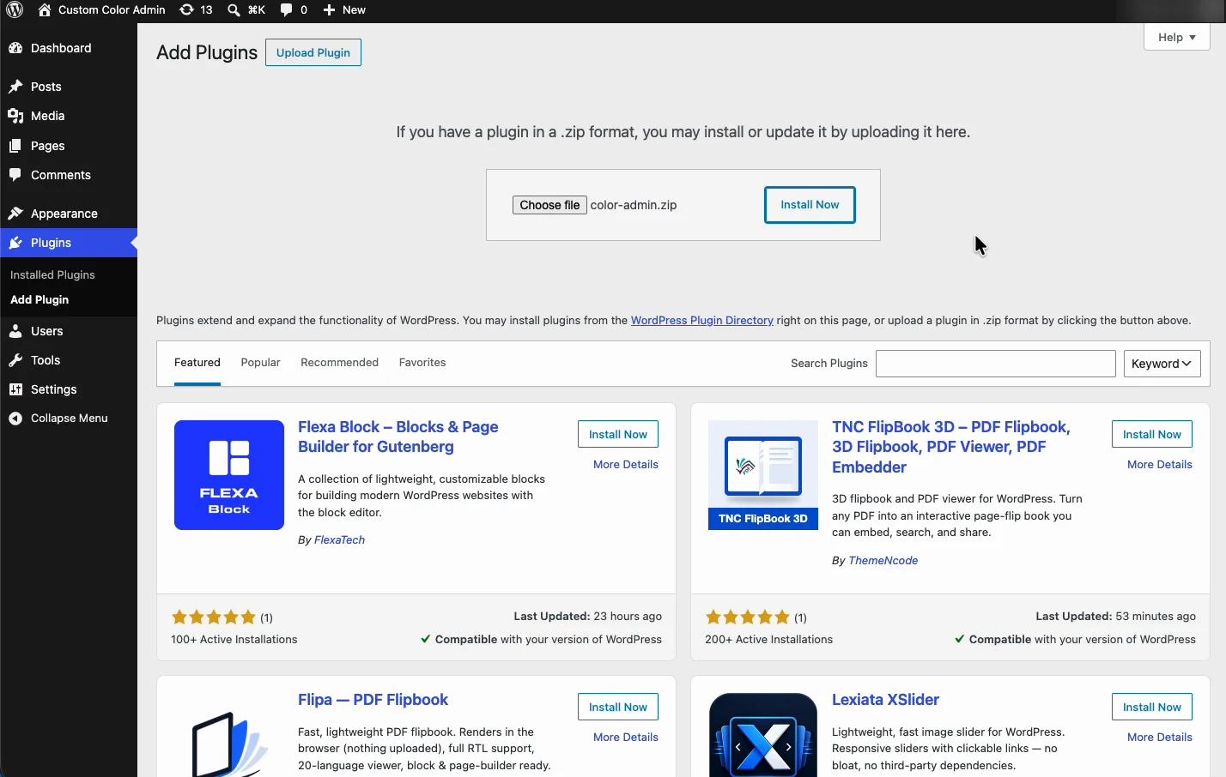The height and width of the screenshot is (777, 1226).
Task: Visit author ThemeNcode link
Action: (x=883, y=561)
